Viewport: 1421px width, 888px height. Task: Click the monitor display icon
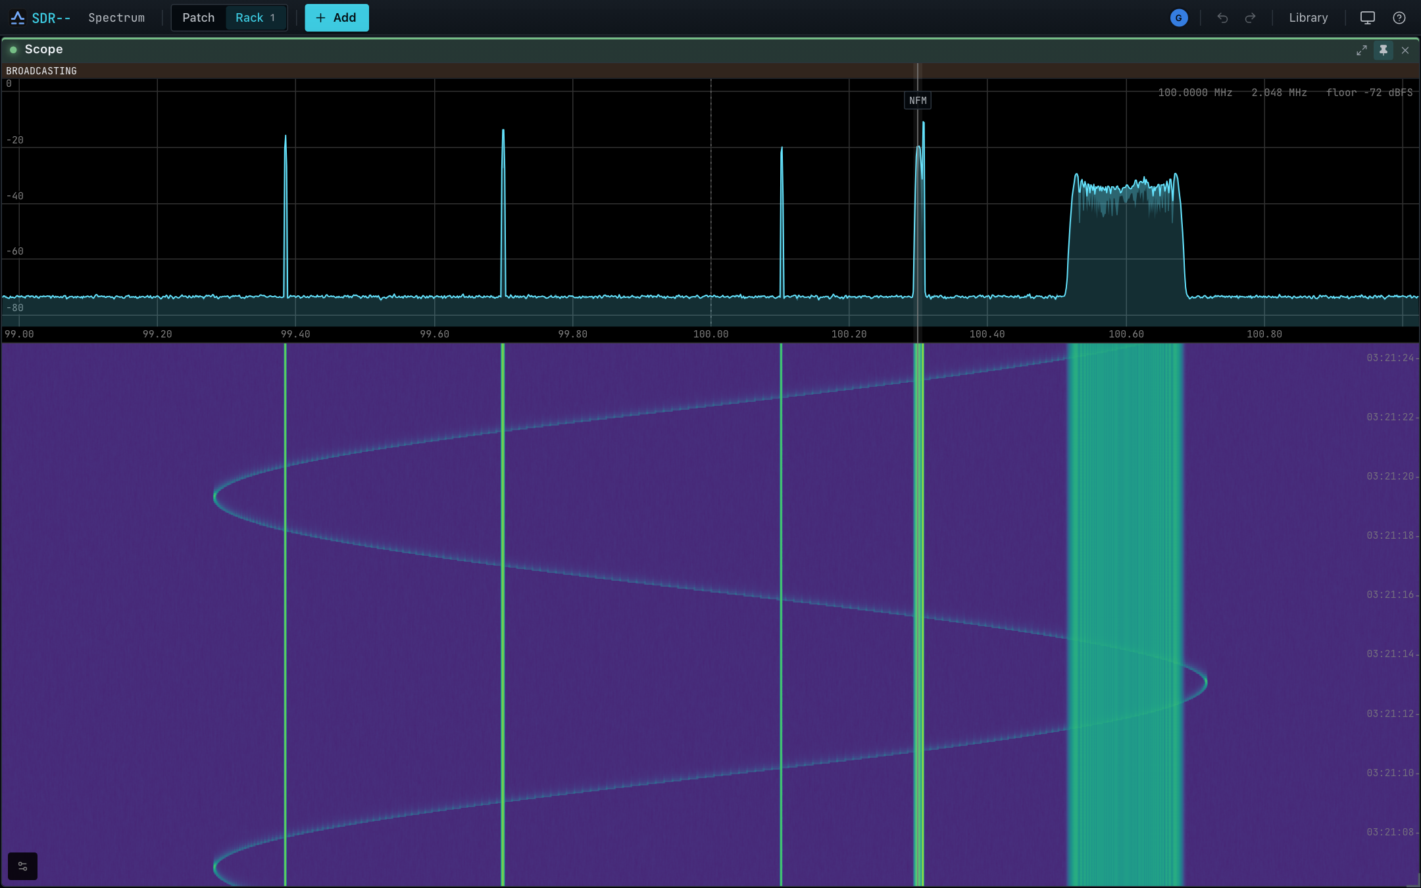coord(1368,18)
